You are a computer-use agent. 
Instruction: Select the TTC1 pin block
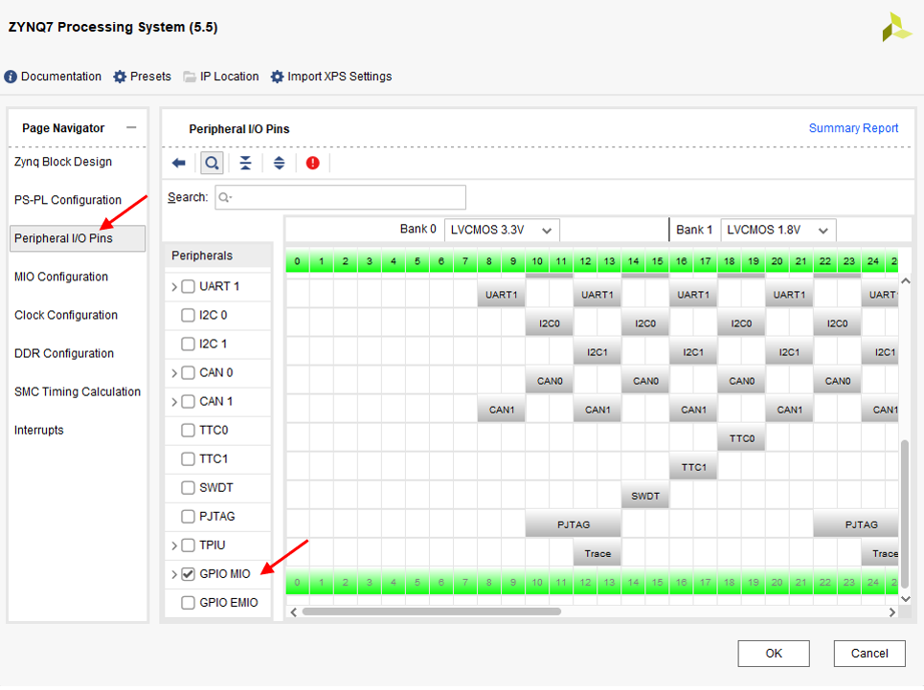(x=693, y=467)
